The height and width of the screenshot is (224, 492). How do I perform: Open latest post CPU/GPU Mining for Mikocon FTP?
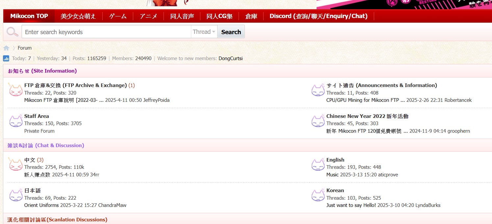click(366, 100)
